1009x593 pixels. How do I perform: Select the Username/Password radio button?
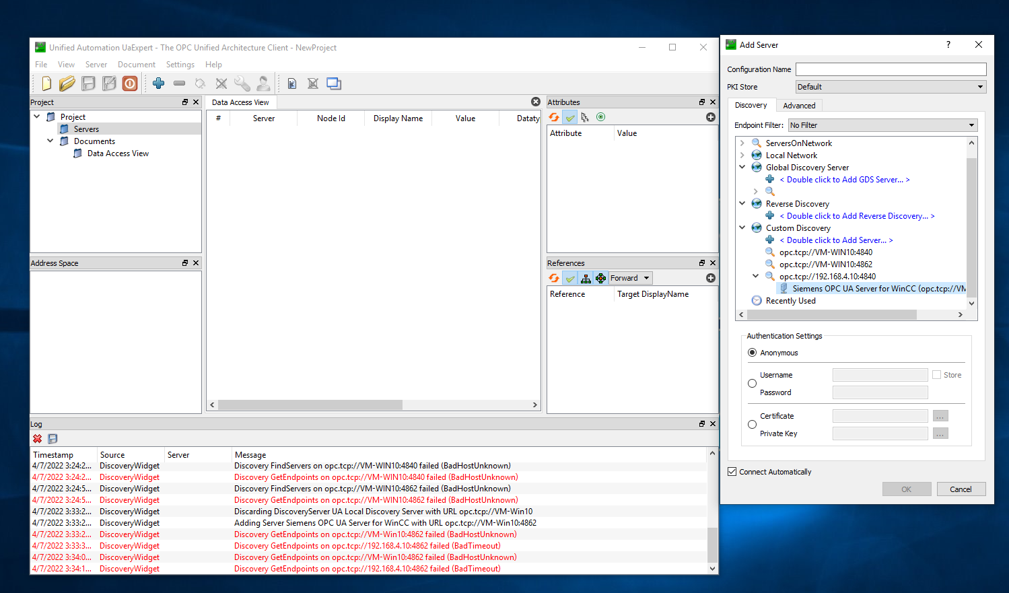coord(752,384)
